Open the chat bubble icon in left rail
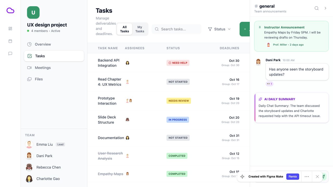 (10, 54)
